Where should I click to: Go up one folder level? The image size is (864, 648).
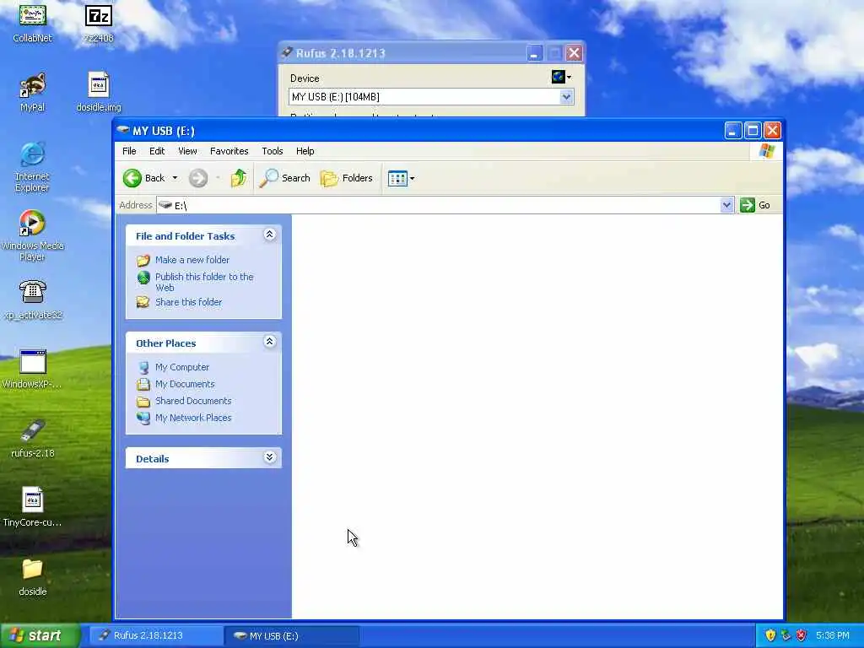pos(239,178)
